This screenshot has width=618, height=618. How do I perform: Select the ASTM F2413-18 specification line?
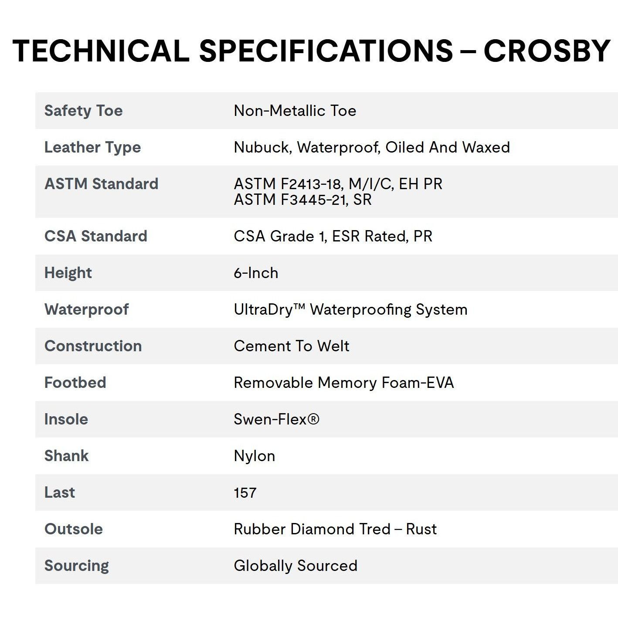(338, 184)
